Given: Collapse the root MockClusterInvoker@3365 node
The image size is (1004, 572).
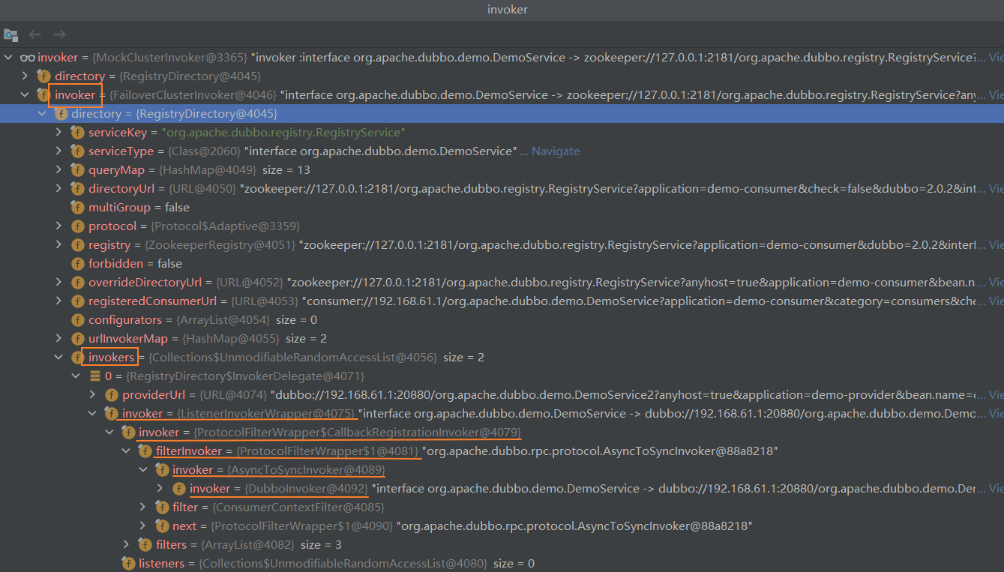Looking at the screenshot, I should [8, 58].
